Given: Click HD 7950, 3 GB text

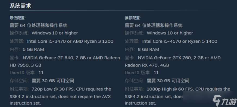Looking at the screenshot, I should (25, 65).
